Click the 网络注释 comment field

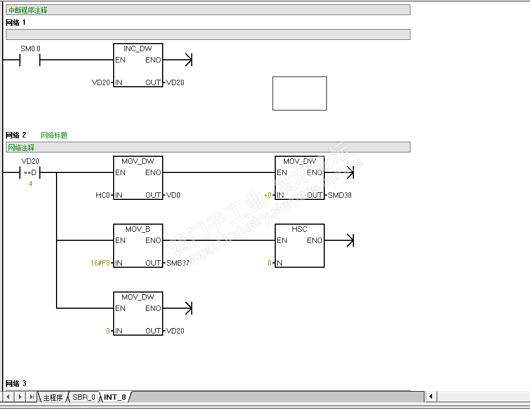coord(208,148)
